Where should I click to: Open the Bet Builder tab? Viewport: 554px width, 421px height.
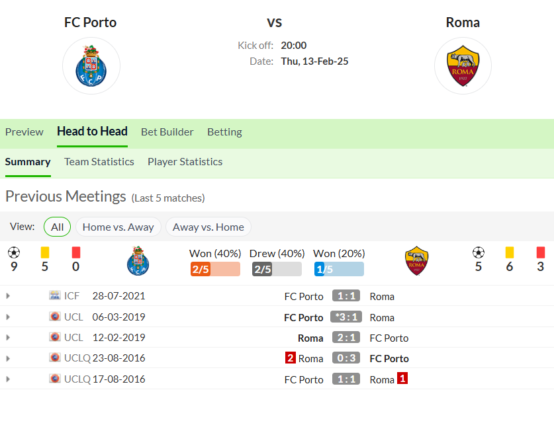tap(167, 132)
